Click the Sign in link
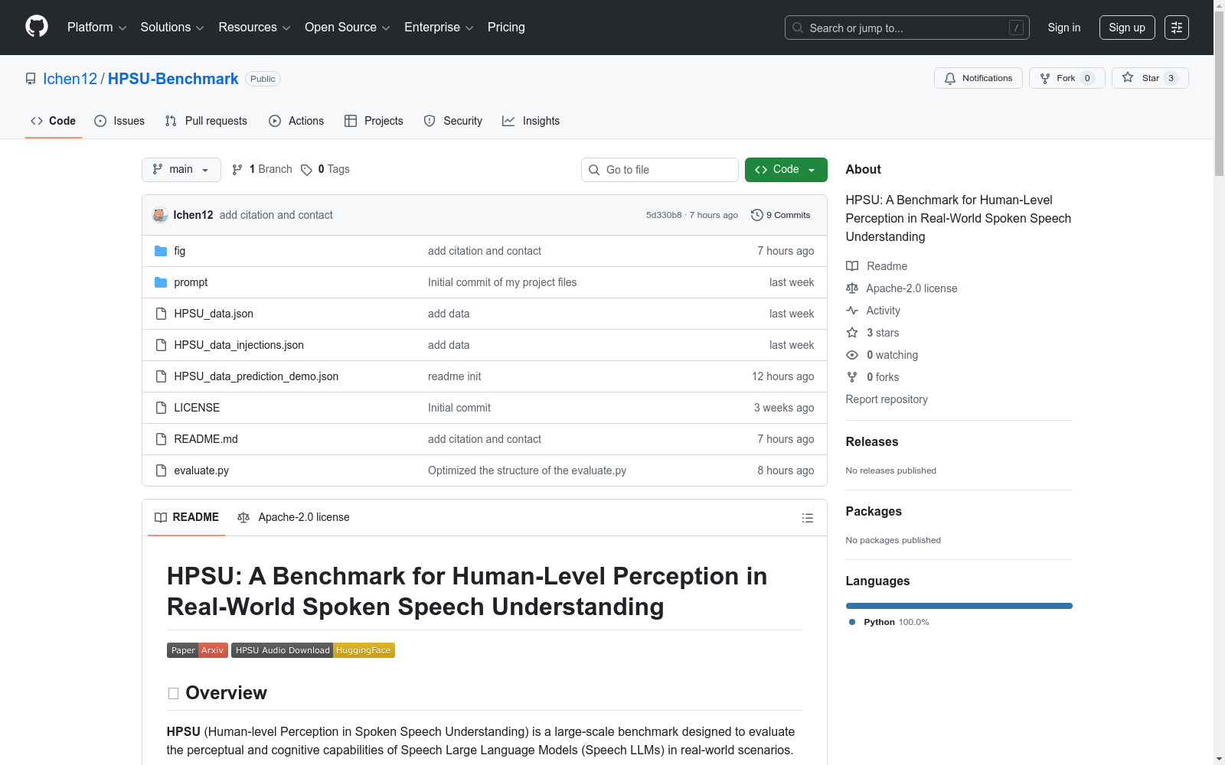 point(1064,28)
